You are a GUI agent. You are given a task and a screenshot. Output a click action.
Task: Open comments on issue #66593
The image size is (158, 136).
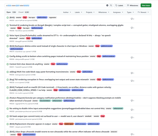(x=132, y=19)
